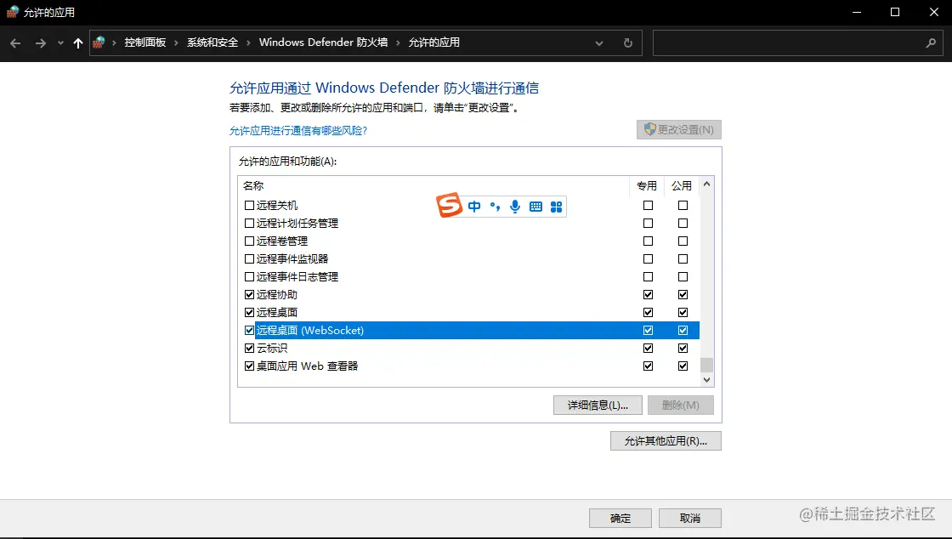Minimize the 允许的应用 window

point(857,12)
